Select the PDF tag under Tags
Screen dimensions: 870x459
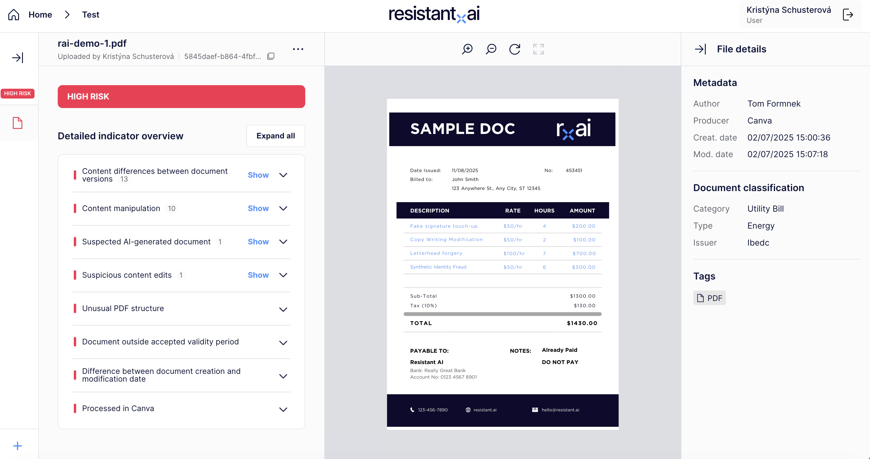click(709, 298)
